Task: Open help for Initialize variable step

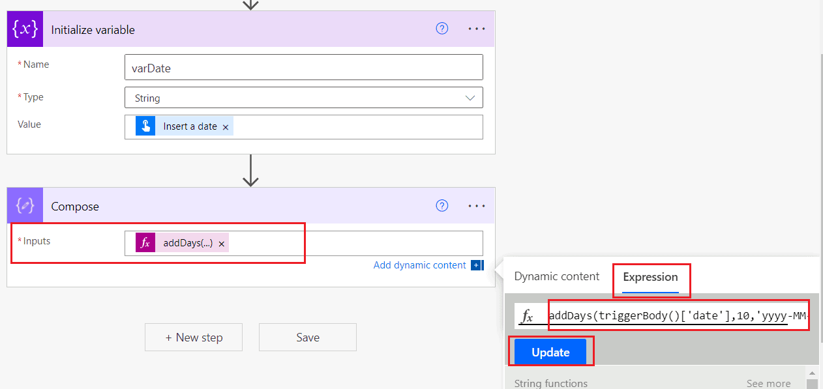Action: coord(442,28)
